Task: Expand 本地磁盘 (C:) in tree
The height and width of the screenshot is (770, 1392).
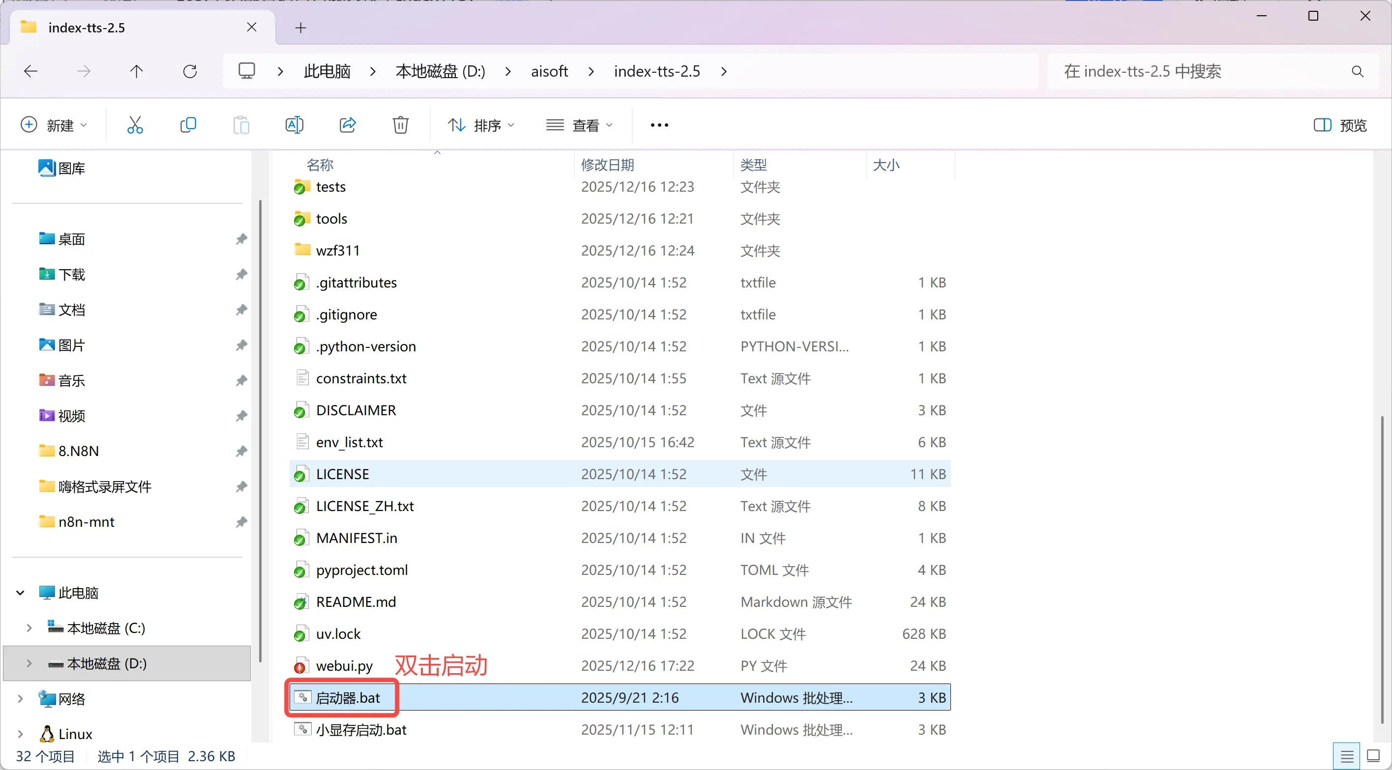Action: [x=29, y=628]
